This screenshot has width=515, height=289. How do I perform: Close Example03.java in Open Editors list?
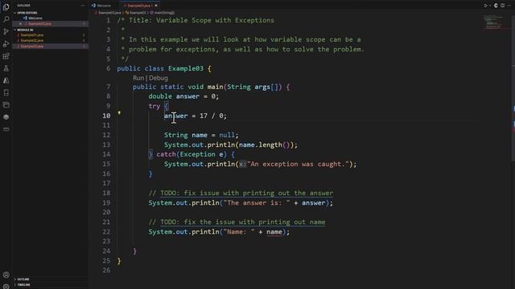pos(20,24)
